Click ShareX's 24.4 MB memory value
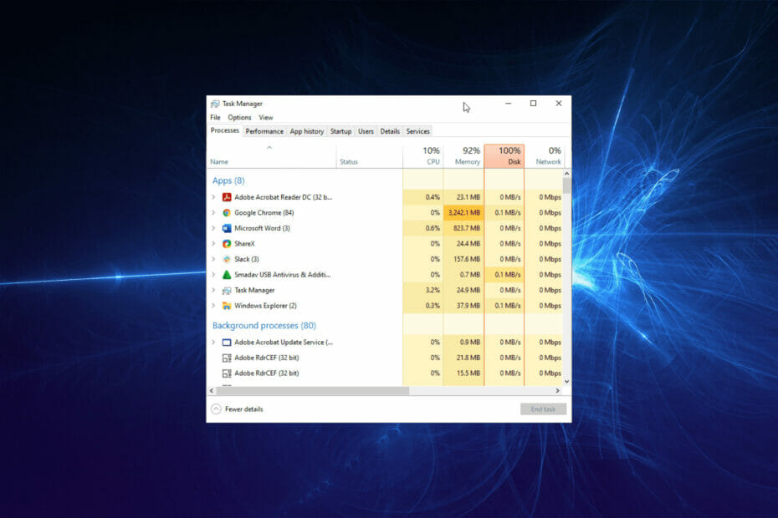This screenshot has width=778, height=518. [x=468, y=244]
